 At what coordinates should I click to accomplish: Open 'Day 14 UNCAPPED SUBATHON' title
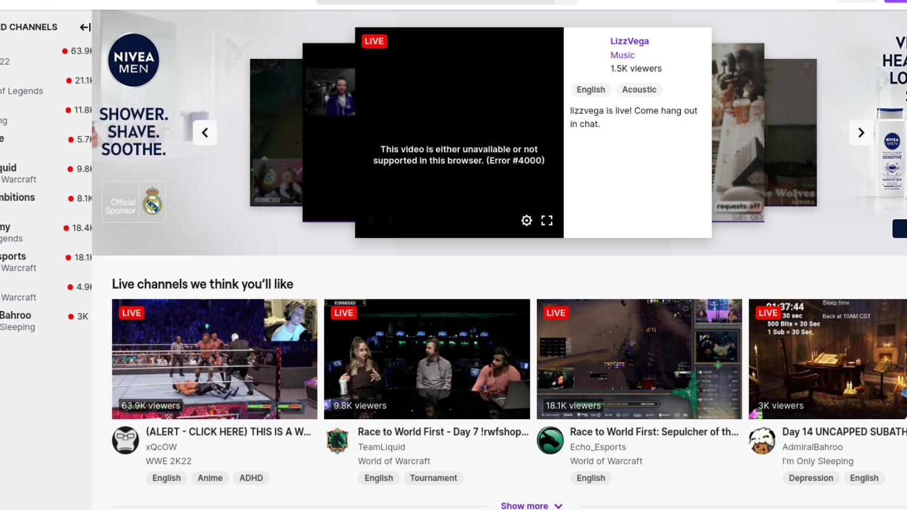point(844,431)
